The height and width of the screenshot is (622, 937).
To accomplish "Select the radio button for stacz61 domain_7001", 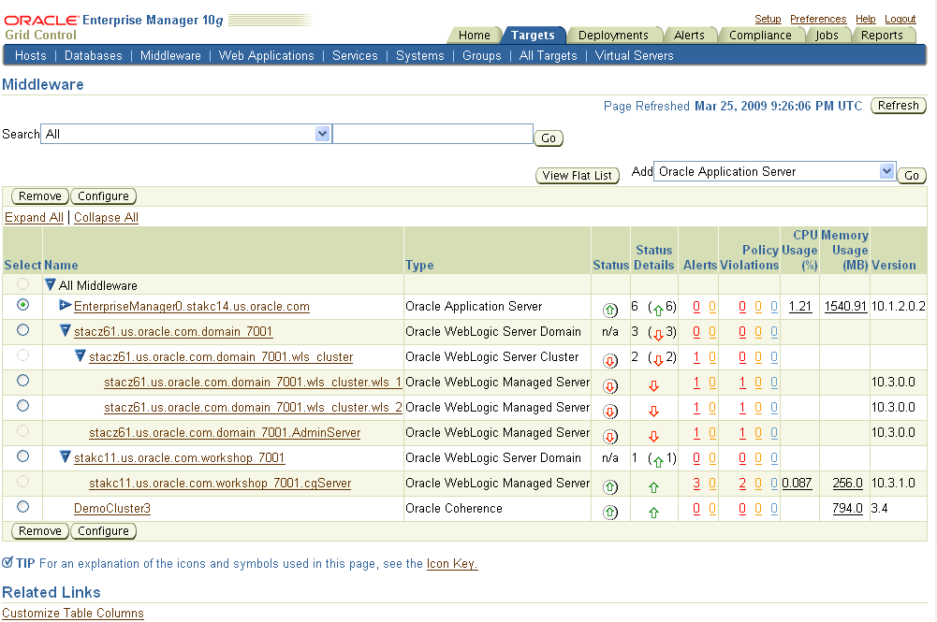I will (x=22, y=331).
